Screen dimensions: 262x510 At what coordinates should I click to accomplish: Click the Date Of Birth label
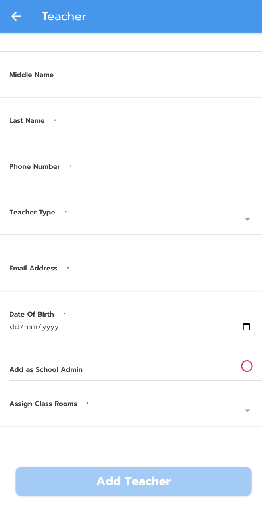pos(31,314)
